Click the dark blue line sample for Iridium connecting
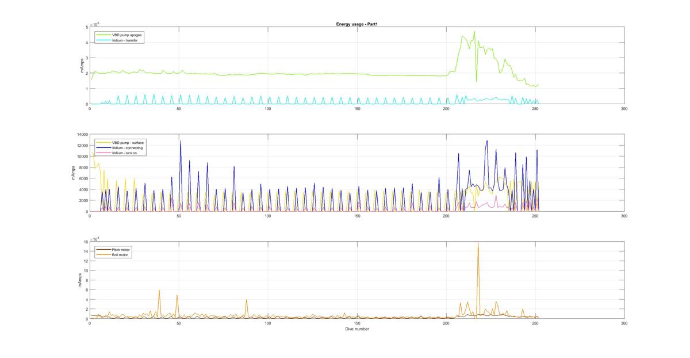The height and width of the screenshot is (358, 690). coord(103,147)
